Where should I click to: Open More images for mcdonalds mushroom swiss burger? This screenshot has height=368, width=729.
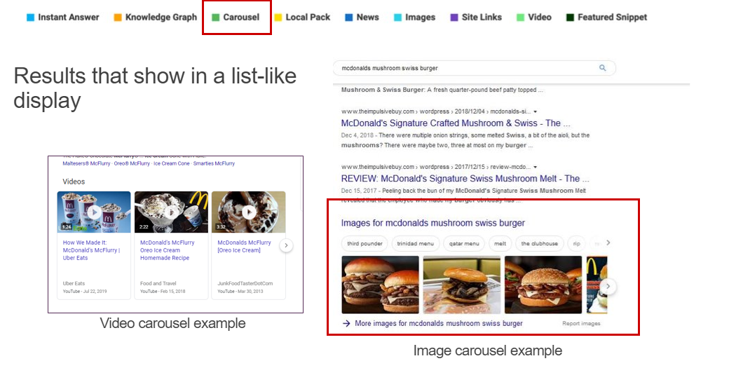[438, 323]
